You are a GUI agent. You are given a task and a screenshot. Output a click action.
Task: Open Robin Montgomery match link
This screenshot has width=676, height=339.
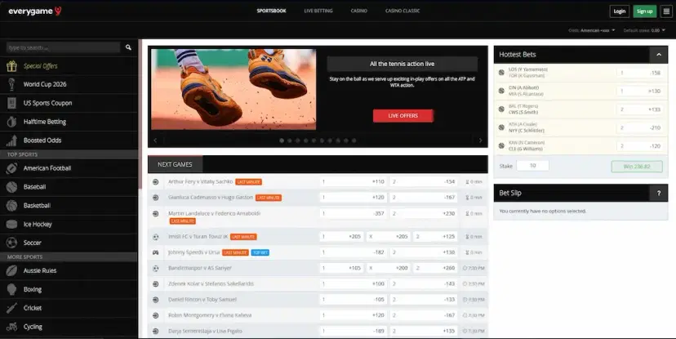tap(210, 315)
